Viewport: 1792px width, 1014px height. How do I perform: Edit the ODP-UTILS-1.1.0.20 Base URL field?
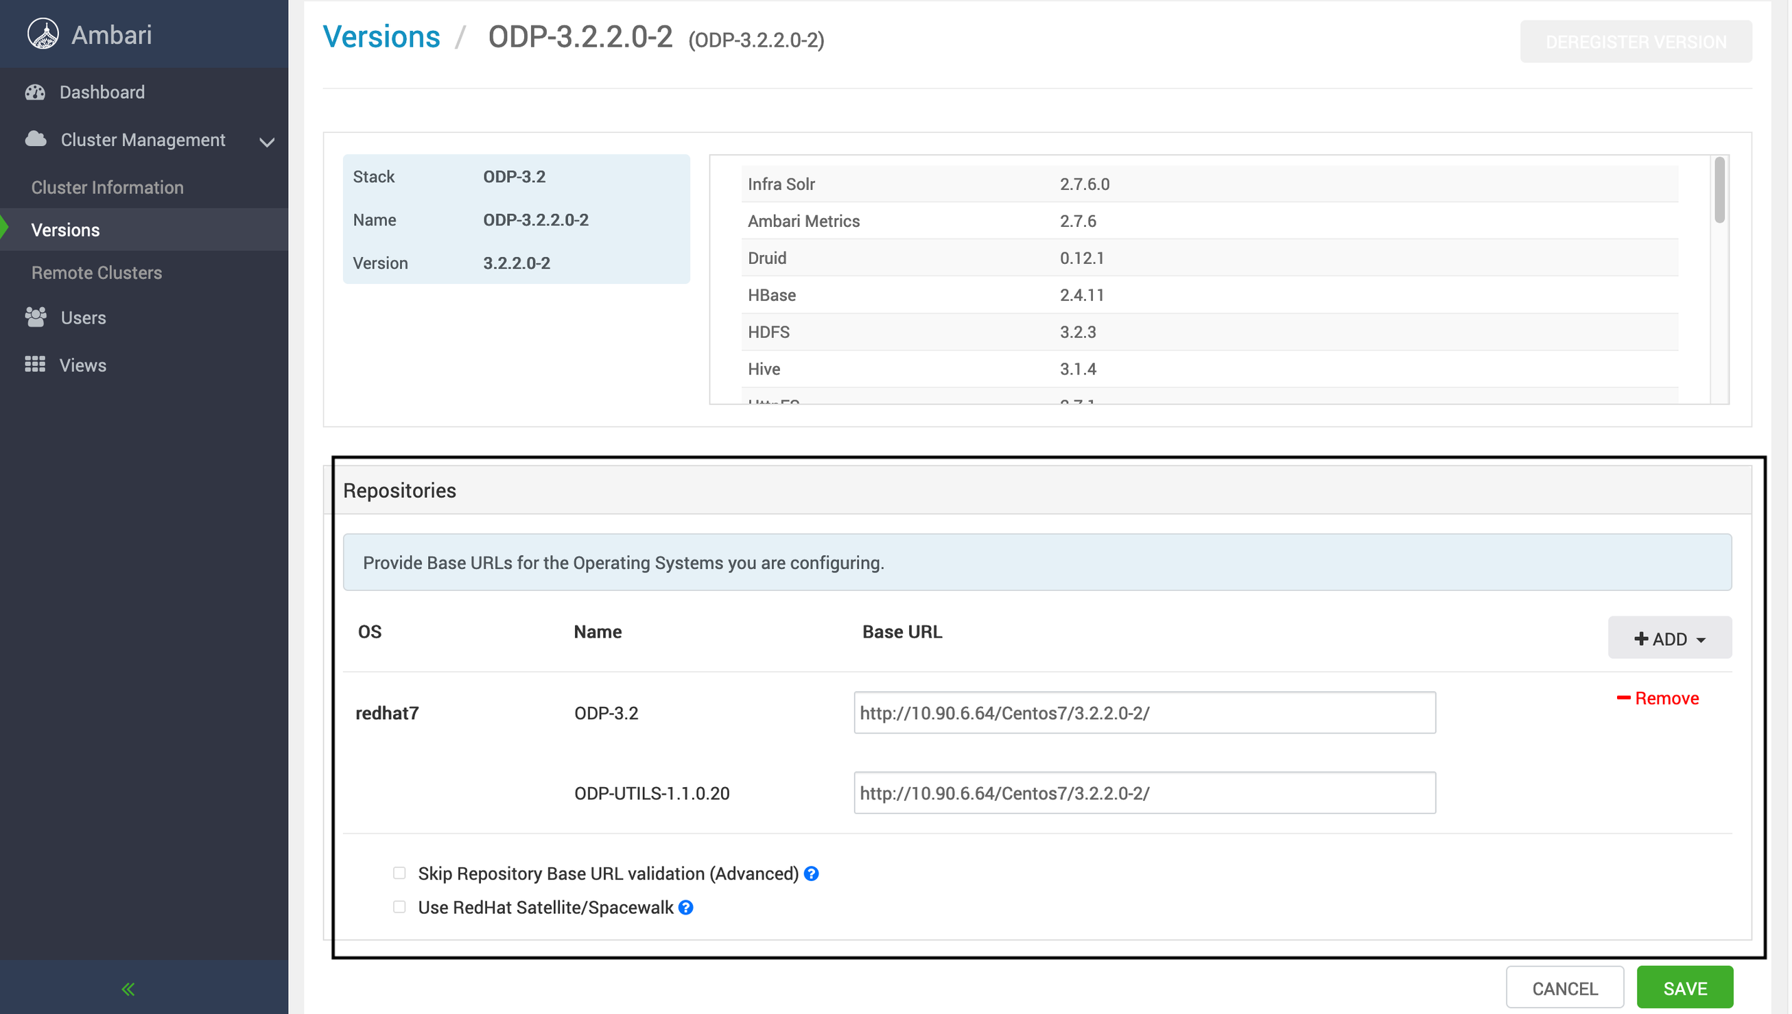tap(1145, 793)
